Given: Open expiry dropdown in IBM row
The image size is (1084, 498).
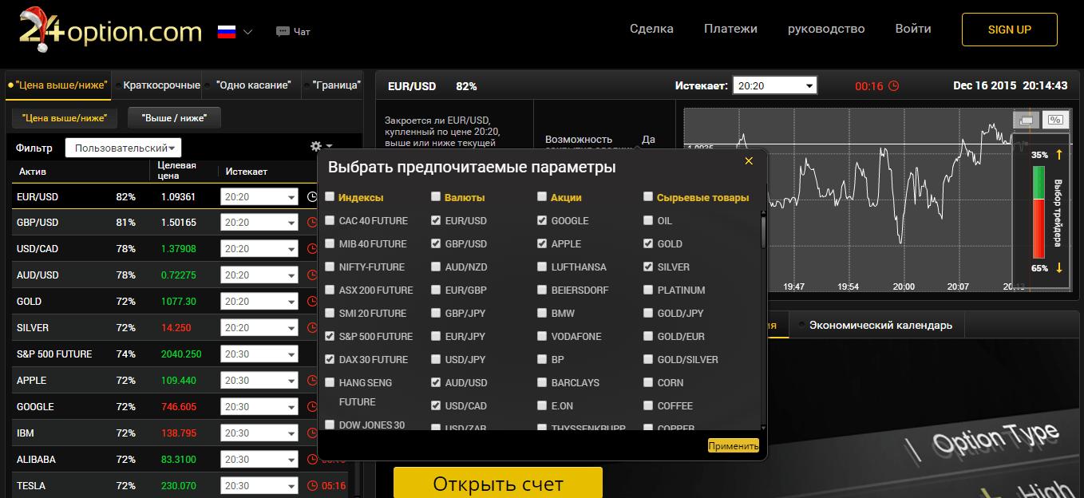Looking at the screenshot, I should coord(259,433).
